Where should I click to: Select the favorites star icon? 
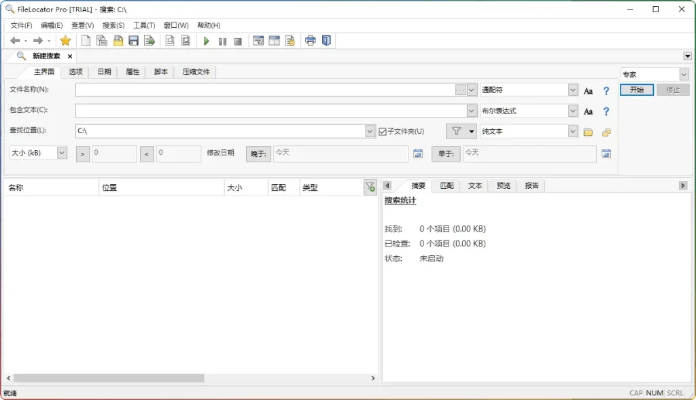point(65,40)
